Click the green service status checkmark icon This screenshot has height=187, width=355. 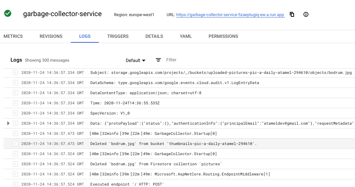[8, 14]
